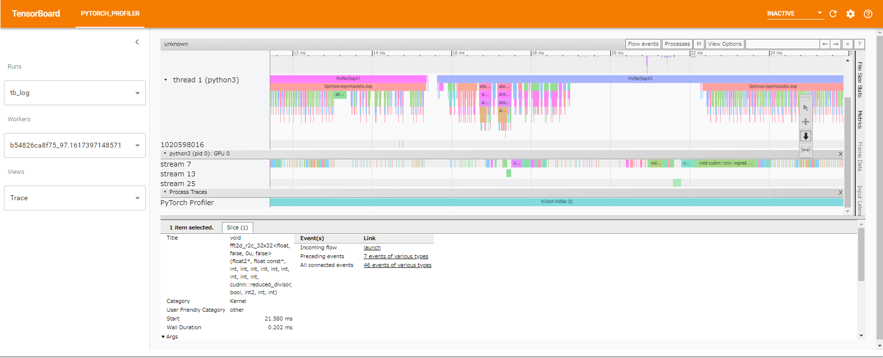Screen dimensions: 883x358
Task: Click the details panel vertical scrollbar
Action: [861, 255]
